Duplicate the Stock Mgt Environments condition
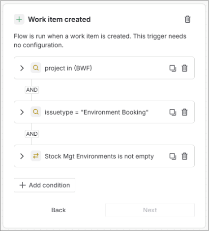This screenshot has width=209, height=231. pyautogui.click(x=173, y=156)
